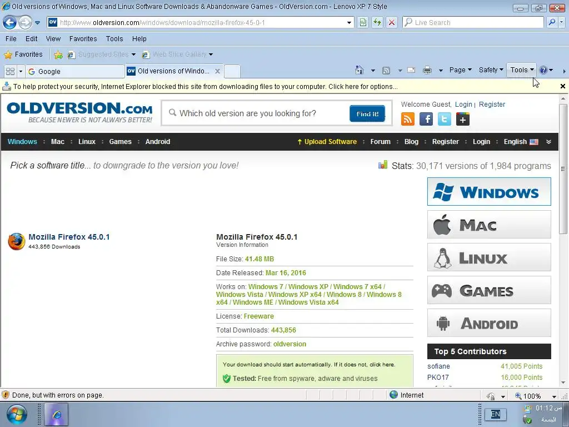569x427 pixels.
Task: Click the Games platform banner button
Action: [489, 290]
